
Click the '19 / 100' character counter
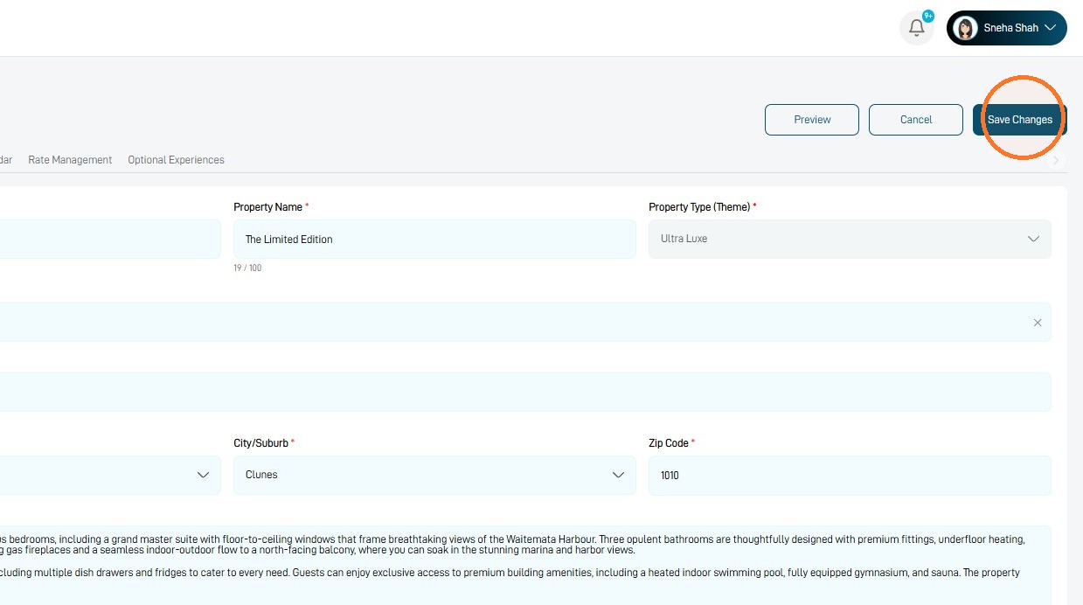pos(247,268)
